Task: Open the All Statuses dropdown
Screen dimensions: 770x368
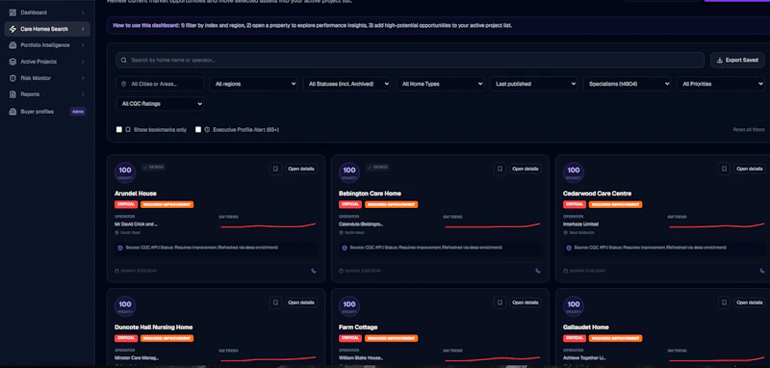Action: [x=346, y=84]
